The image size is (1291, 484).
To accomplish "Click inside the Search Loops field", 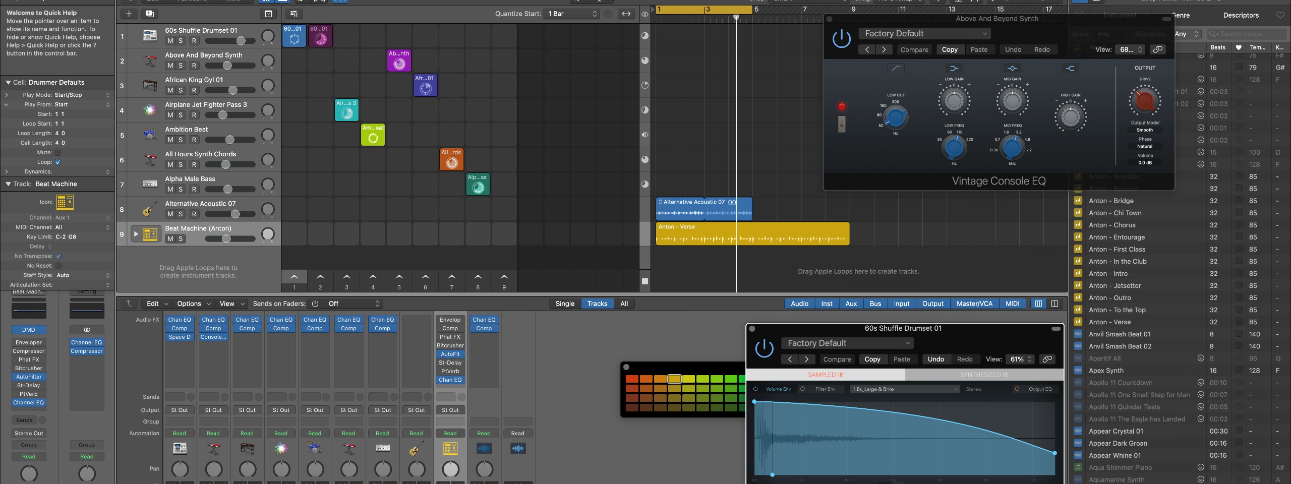I will pyautogui.click(x=1246, y=34).
